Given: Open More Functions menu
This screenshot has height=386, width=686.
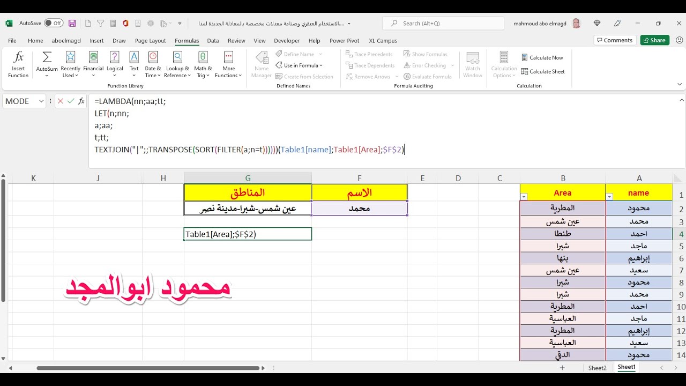Looking at the screenshot, I should pos(228,65).
